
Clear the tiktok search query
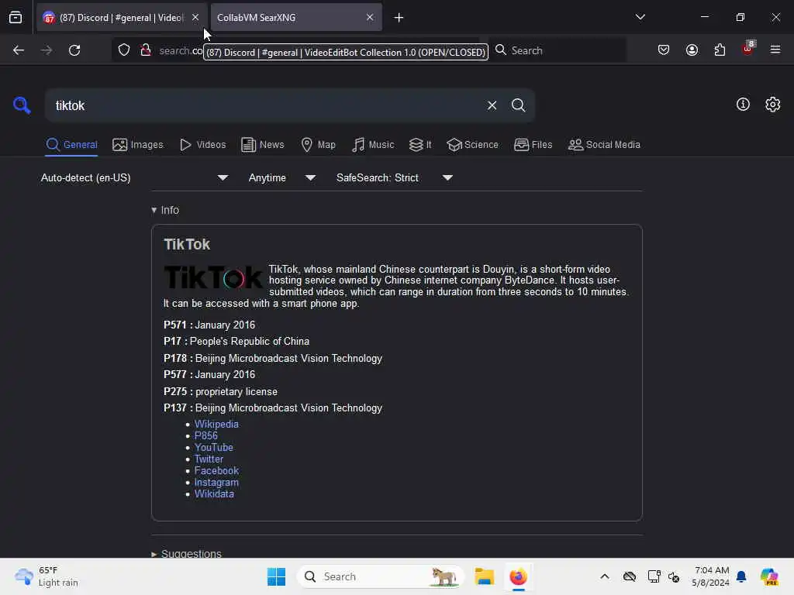[x=492, y=105]
